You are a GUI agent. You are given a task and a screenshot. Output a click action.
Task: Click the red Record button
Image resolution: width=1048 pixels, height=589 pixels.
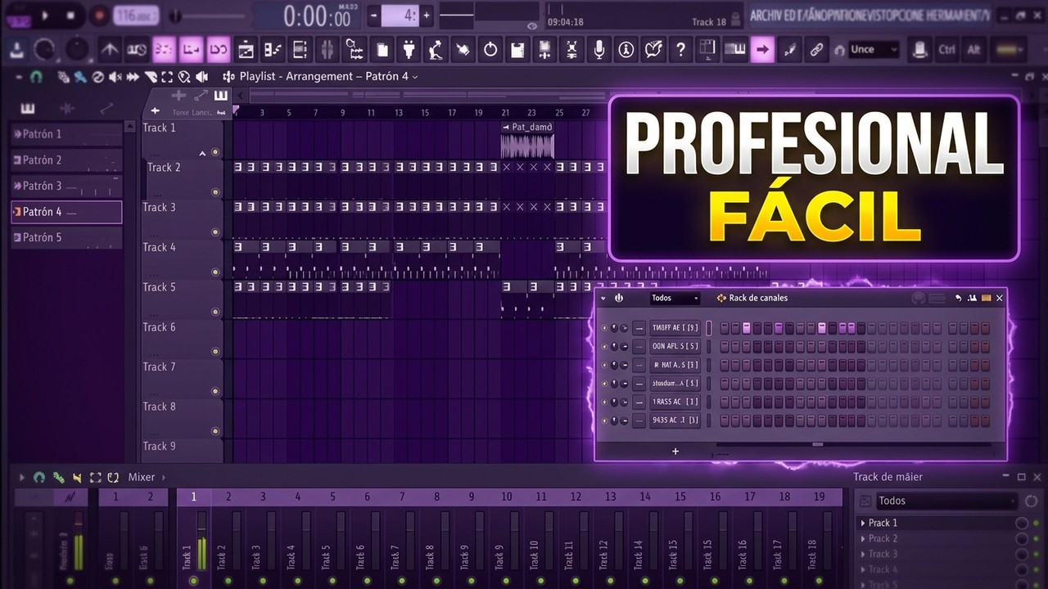(99, 15)
